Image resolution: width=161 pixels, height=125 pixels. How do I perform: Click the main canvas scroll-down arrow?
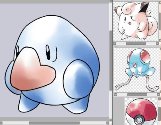click(111, 120)
